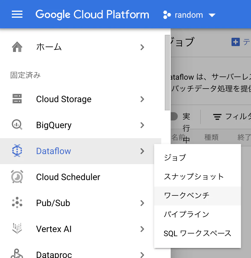This screenshot has width=251, height=258.
Task: Expand the Vertex AI chevron
Action: coord(142,229)
